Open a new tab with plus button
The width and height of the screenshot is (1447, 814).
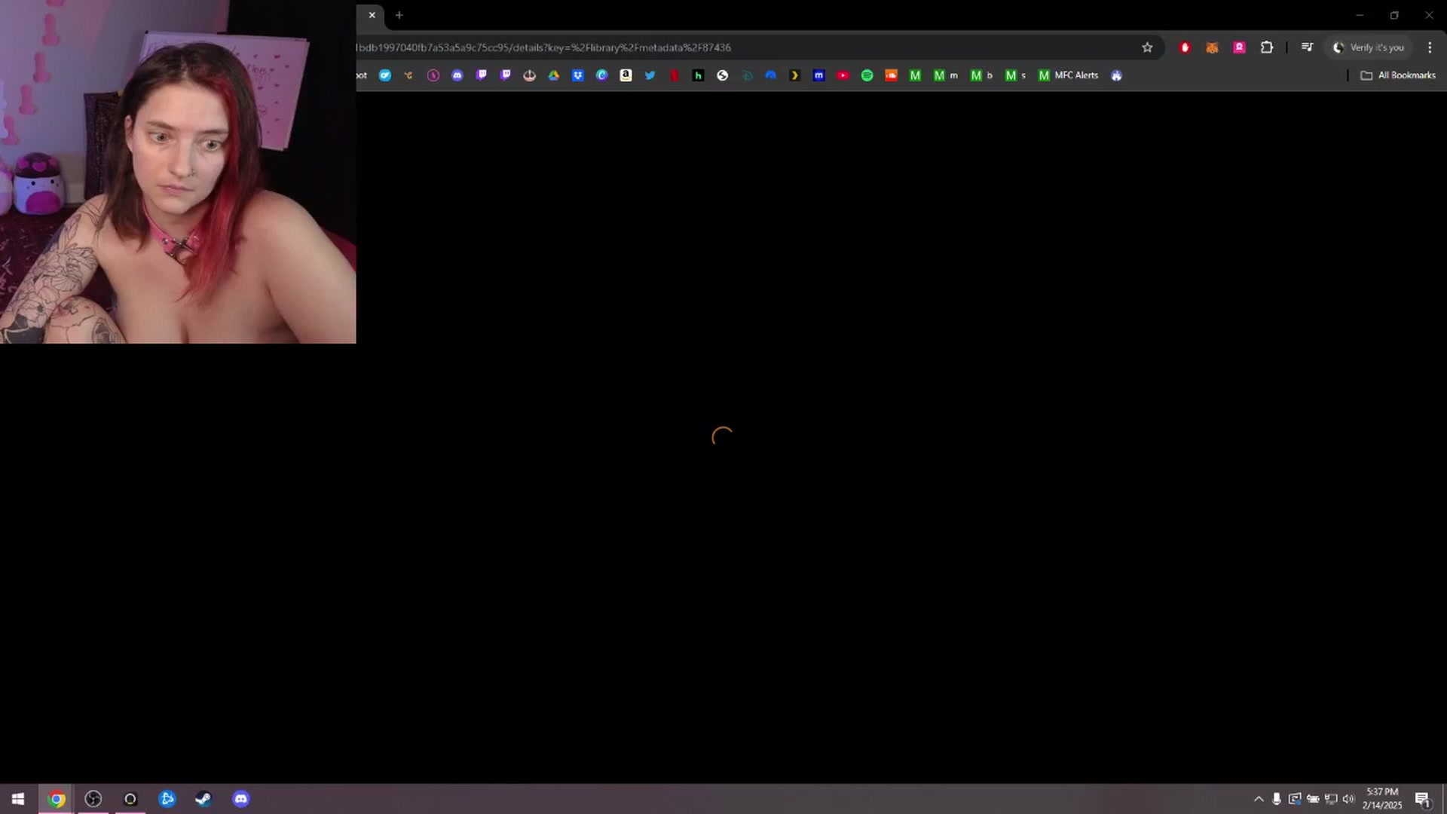pos(399,15)
